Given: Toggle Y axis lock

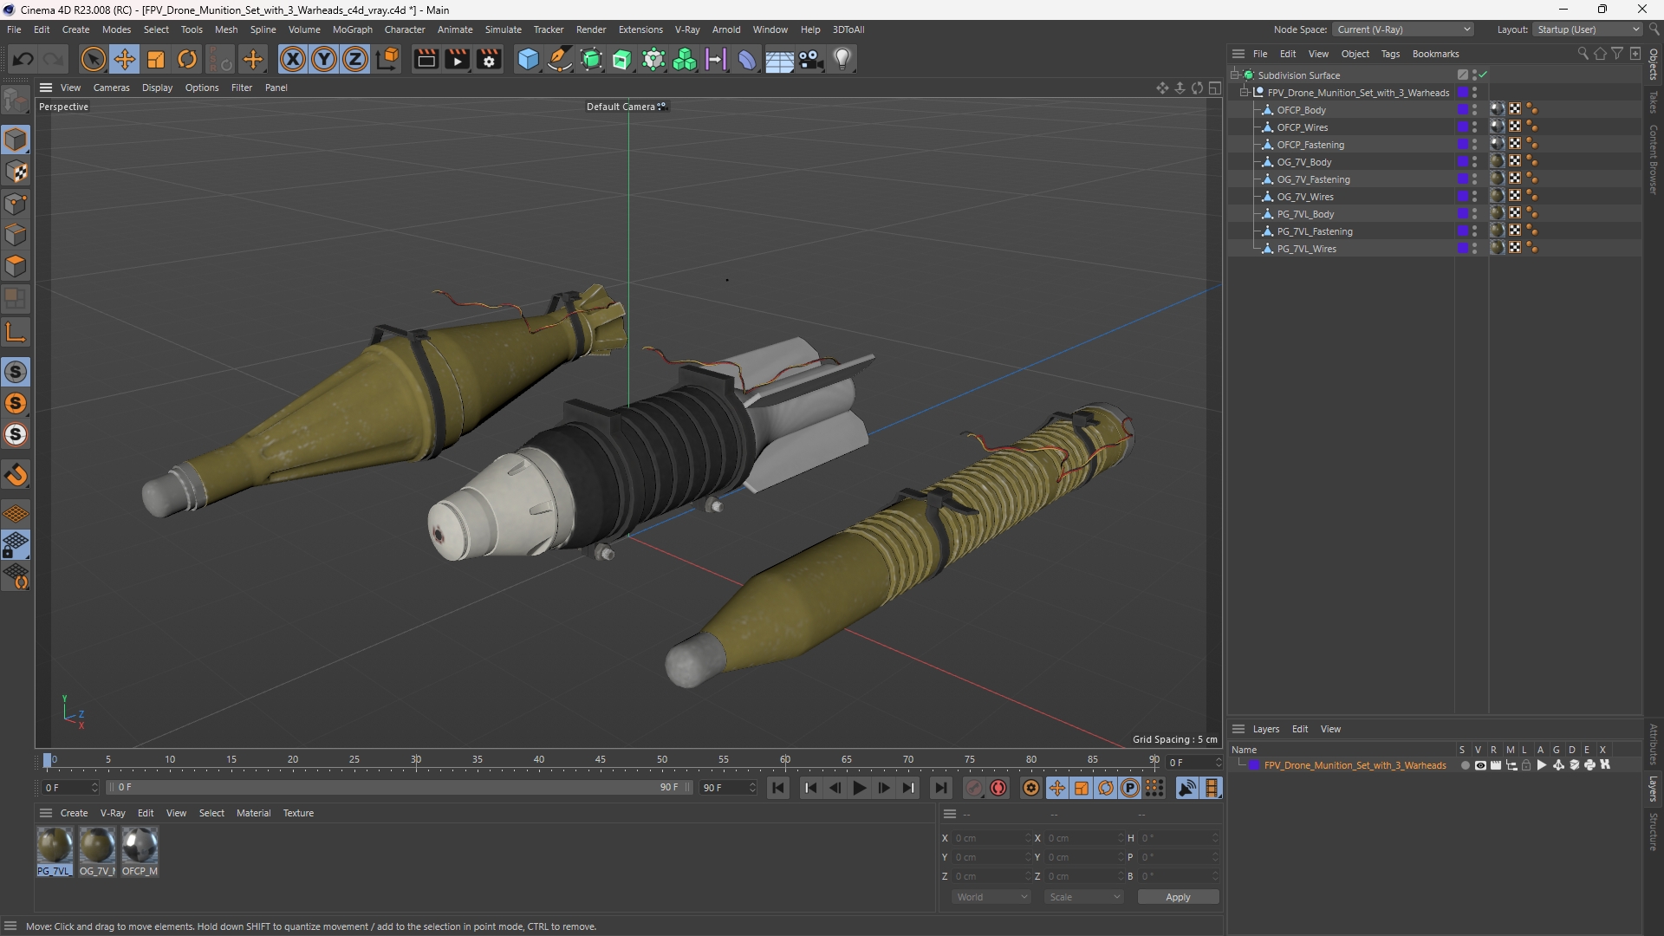Looking at the screenshot, I should pyautogui.click(x=324, y=59).
